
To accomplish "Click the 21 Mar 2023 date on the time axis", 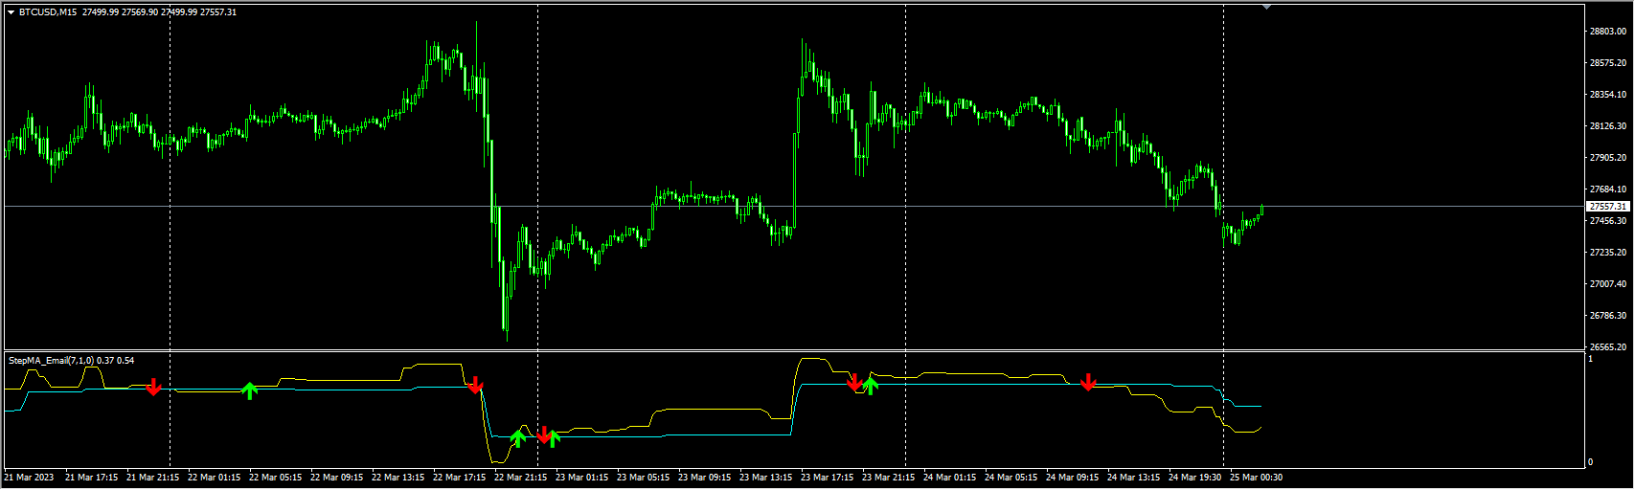I will (30, 478).
